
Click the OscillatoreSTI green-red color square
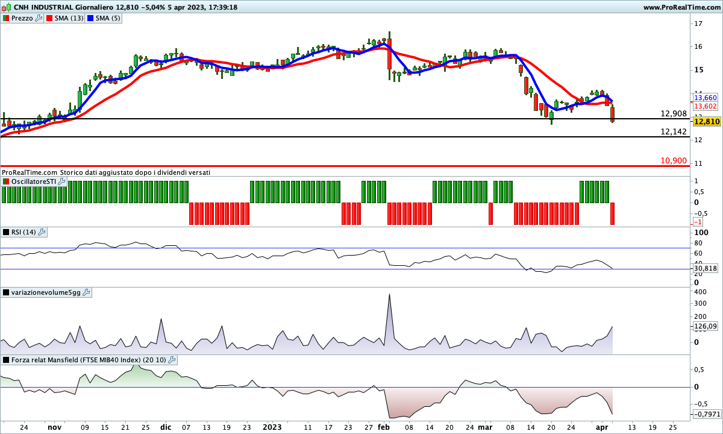coord(6,181)
